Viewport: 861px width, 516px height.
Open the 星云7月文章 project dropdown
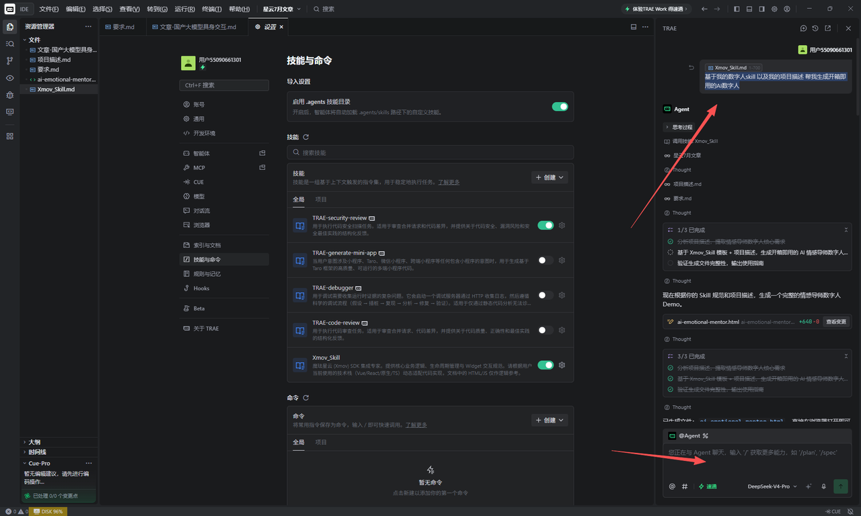coord(282,9)
